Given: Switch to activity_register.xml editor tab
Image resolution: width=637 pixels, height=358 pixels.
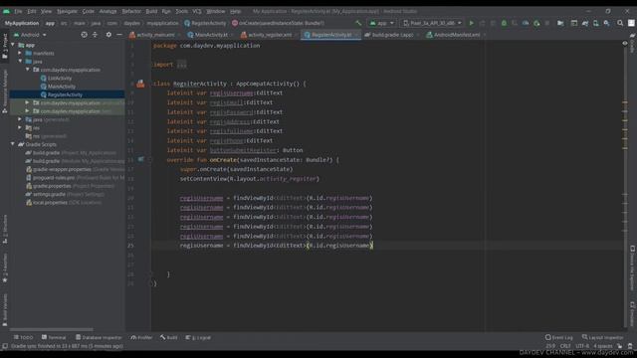Looking at the screenshot, I should (269, 35).
